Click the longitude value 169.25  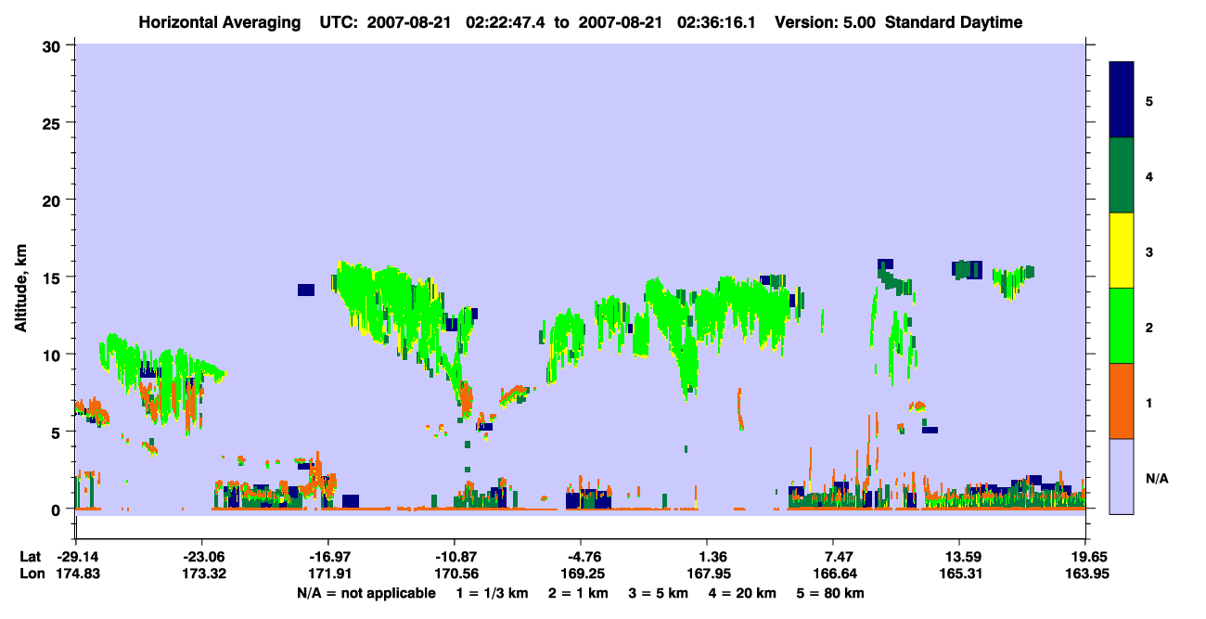point(581,574)
